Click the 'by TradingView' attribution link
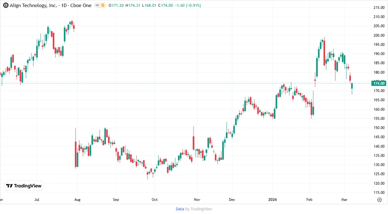This screenshot has height=214, width=388. (199, 209)
